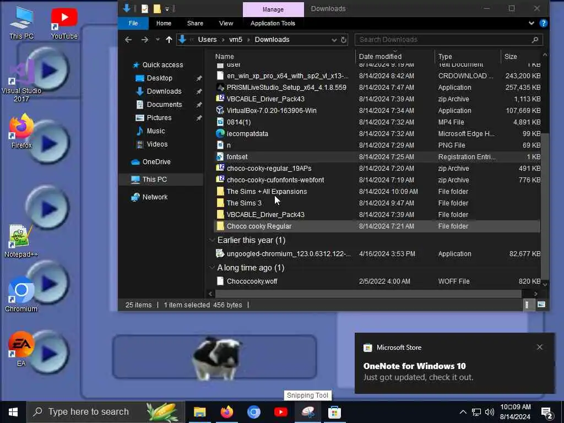Open Documents in navigation pane
This screenshot has height=423, width=564.
164,104
